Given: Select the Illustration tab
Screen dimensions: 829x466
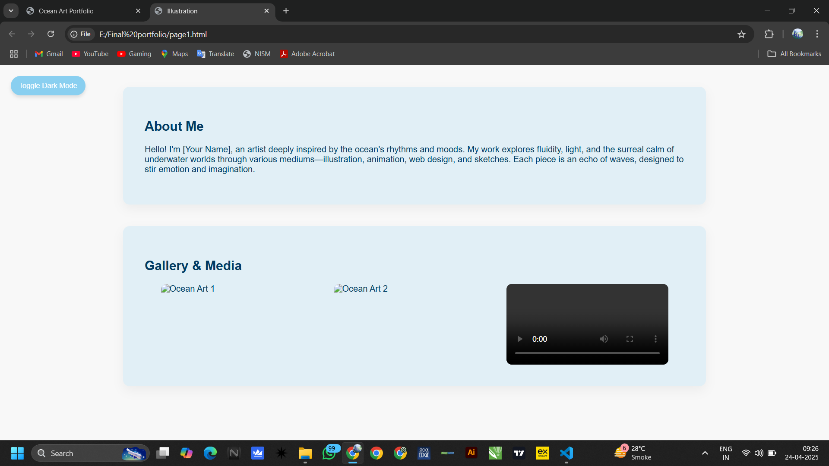Looking at the screenshot, I should tap(212, 11).
